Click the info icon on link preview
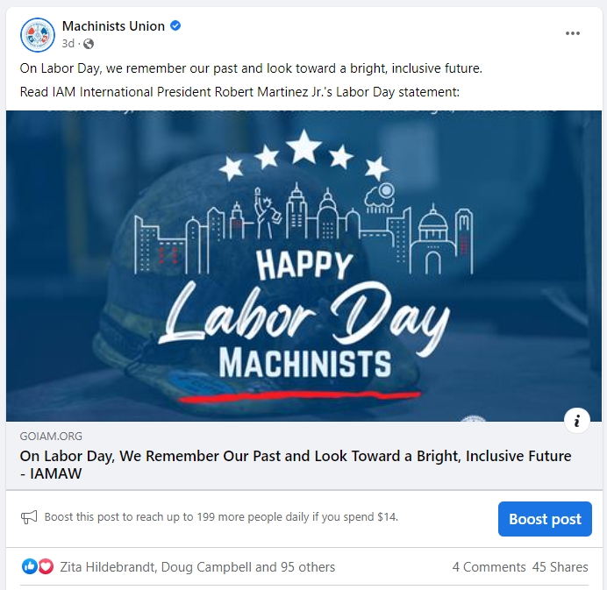The width and height of the screenshot is (607, 590). click(x=577, y=420)
